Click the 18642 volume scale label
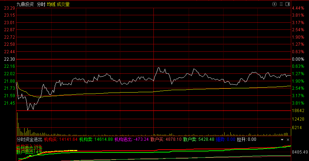 click(298, 111)
